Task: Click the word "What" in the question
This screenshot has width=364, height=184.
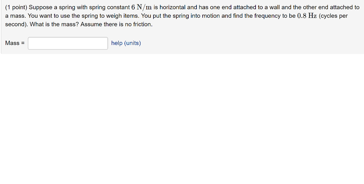Action: pos(37,24)
